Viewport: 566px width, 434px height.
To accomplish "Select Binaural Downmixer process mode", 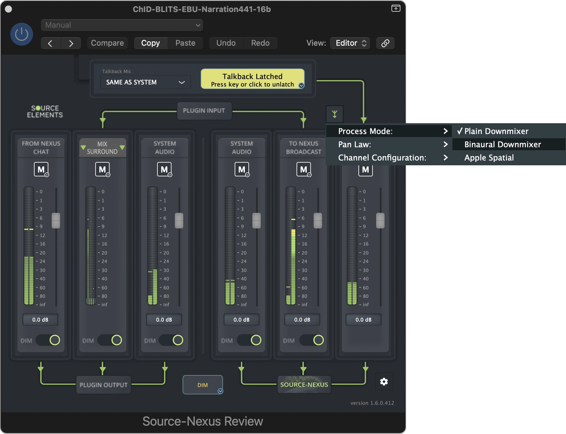I will (509, 144).
